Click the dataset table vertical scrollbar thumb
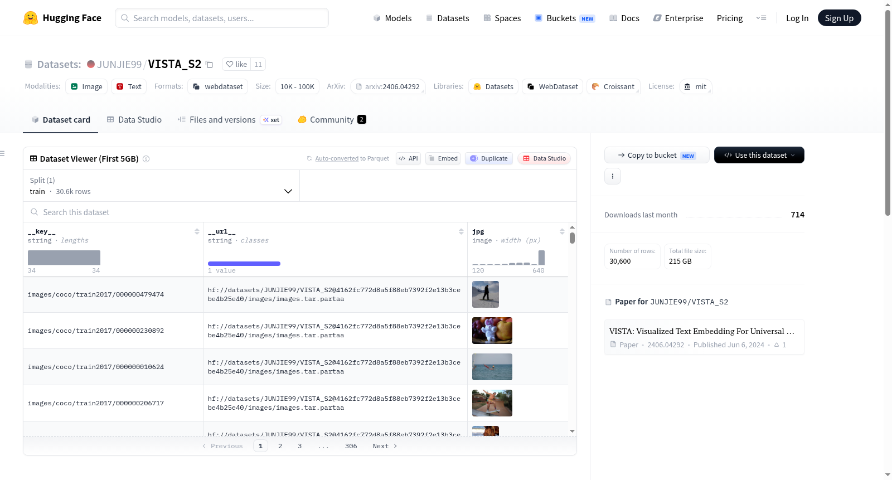Screen dimensions: 892x480 [x=572, y=238]
